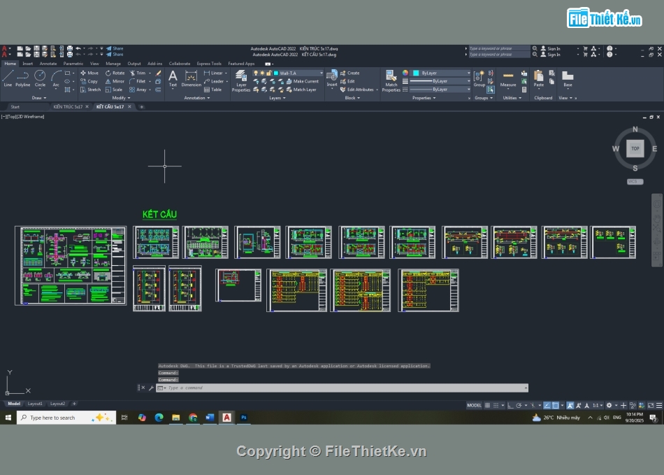
Task: Click the ByLayer object color swatch
Action: pos(415,73)
